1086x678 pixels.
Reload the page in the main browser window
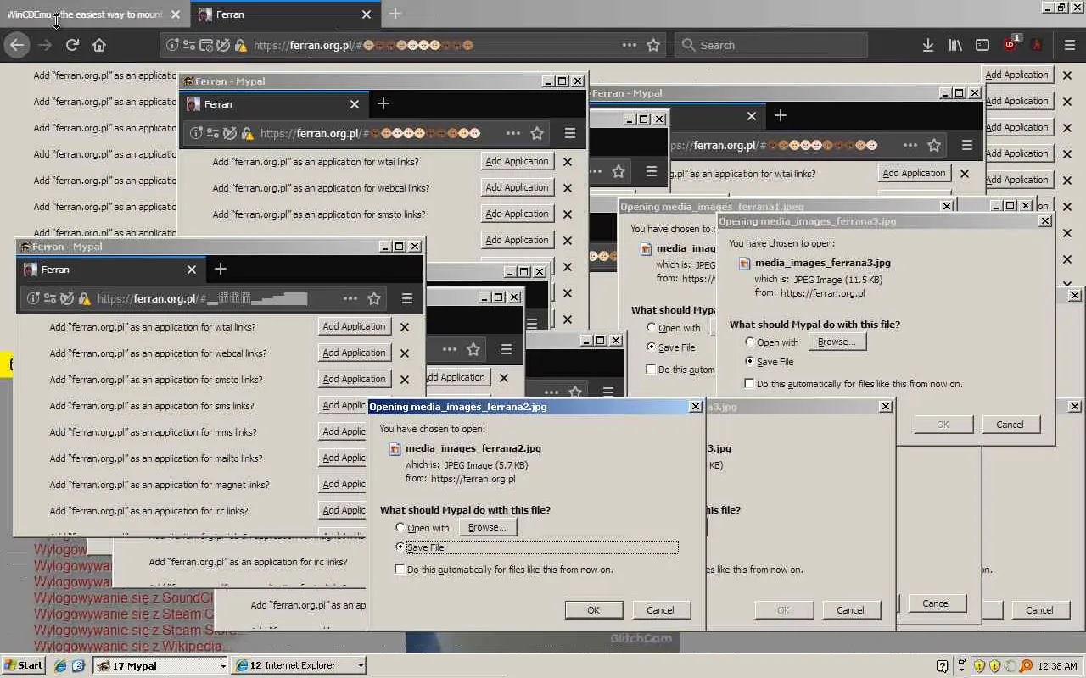tap(72, 45)
